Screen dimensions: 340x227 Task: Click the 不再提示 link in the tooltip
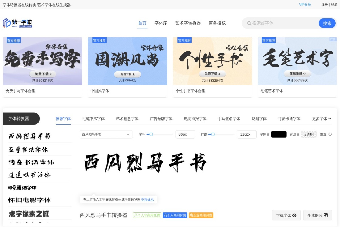147,199
